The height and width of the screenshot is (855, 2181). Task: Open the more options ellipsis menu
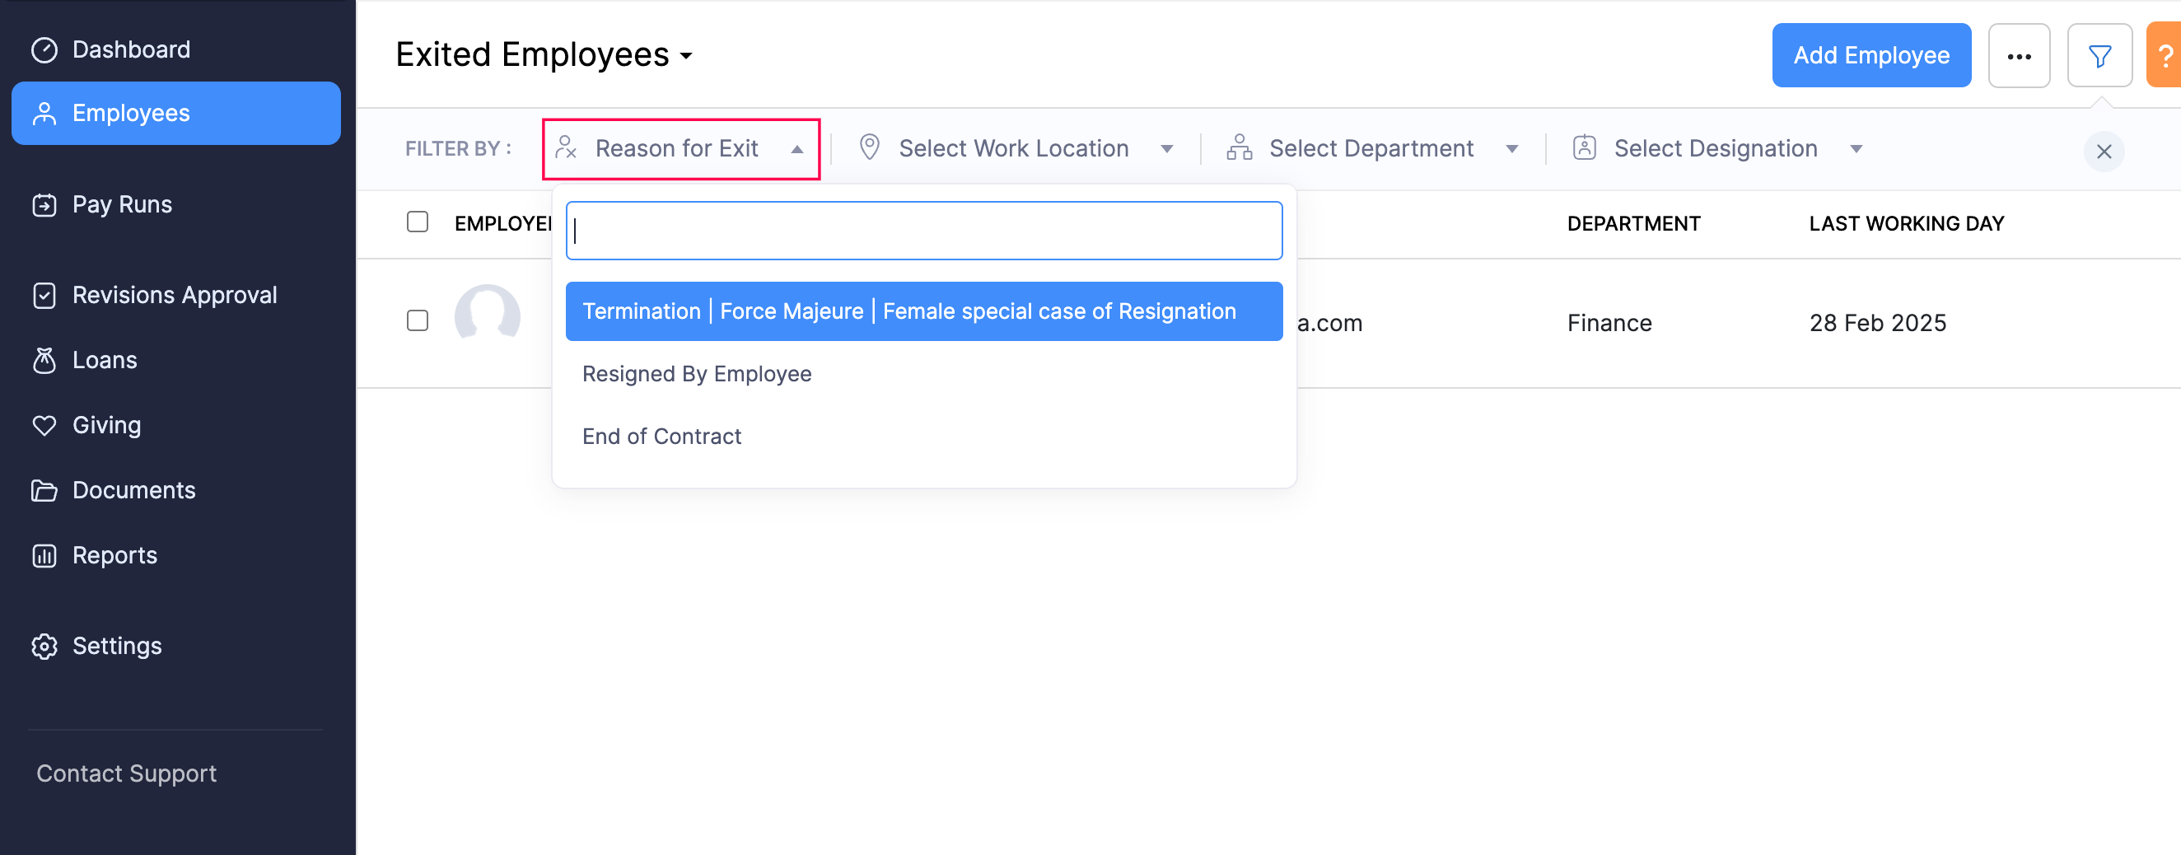coord(2020,56)
